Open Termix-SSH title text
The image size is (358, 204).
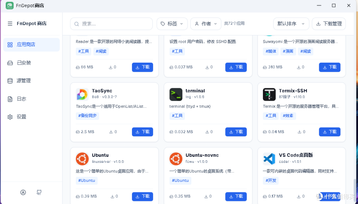tap(293, 91)
